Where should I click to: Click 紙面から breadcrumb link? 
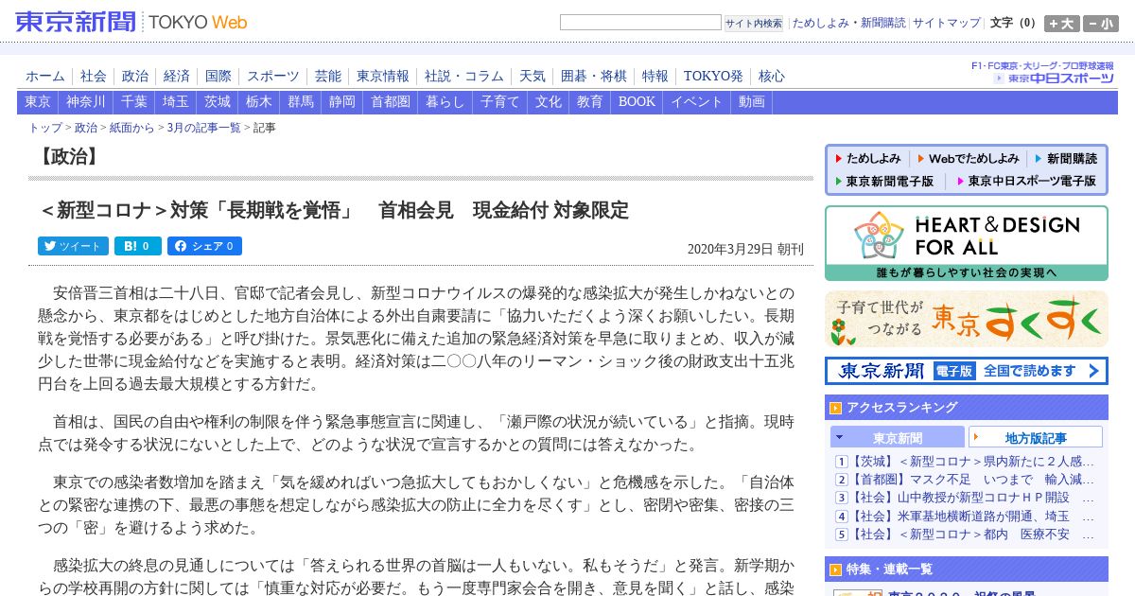coord(132,128)
